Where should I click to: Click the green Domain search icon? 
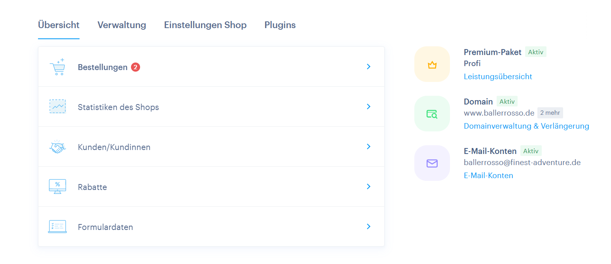(x=432, y=114)
